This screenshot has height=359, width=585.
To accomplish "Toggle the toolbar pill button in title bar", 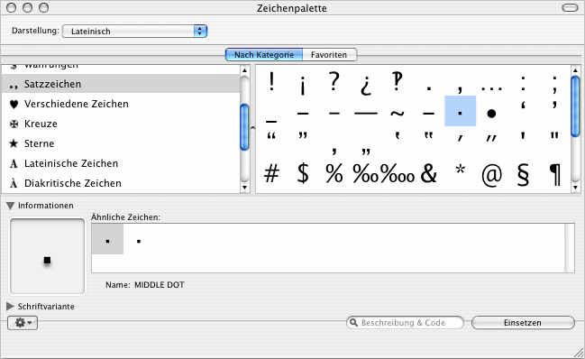I will point(570,8).
